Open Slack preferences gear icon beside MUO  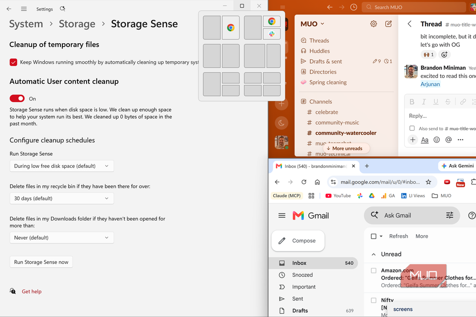(373, 24)
